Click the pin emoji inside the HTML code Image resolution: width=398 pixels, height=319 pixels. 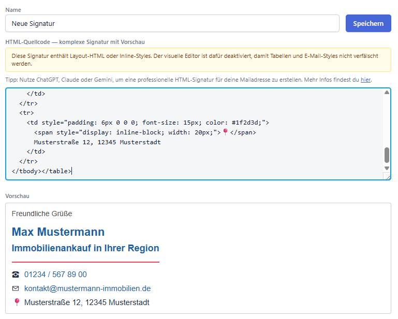225,132
